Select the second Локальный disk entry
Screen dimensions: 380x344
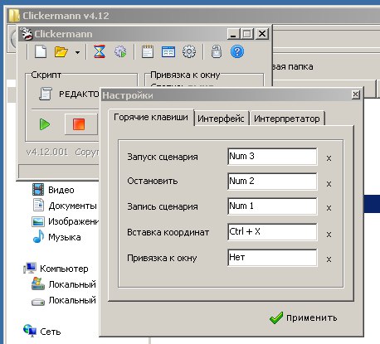click(64, 300)
